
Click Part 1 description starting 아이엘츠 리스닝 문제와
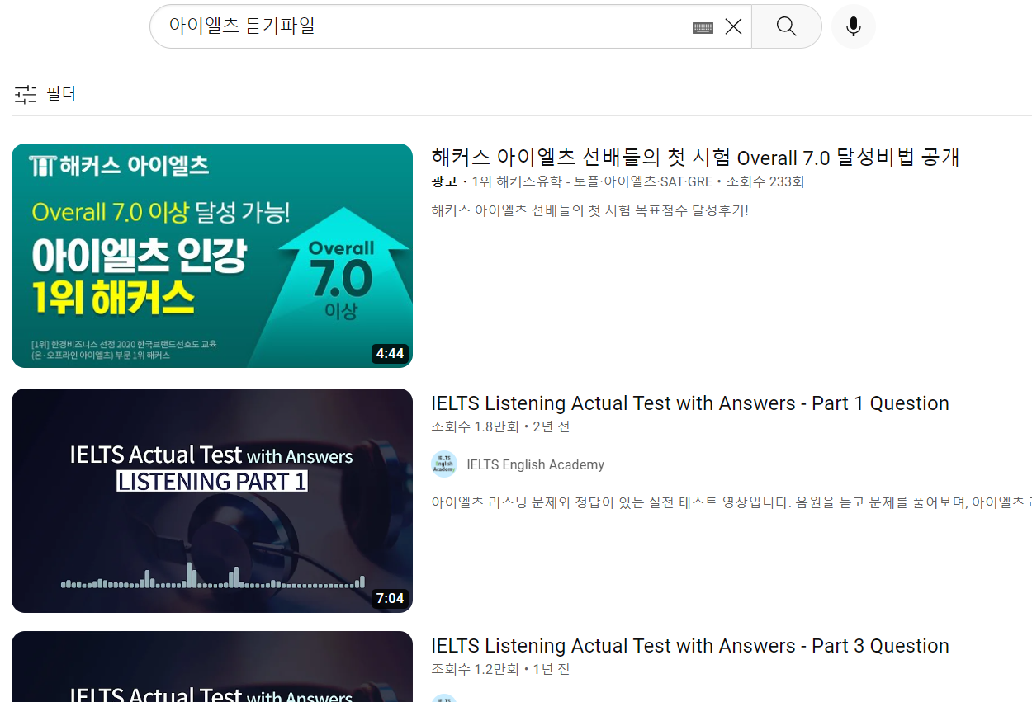731,502
